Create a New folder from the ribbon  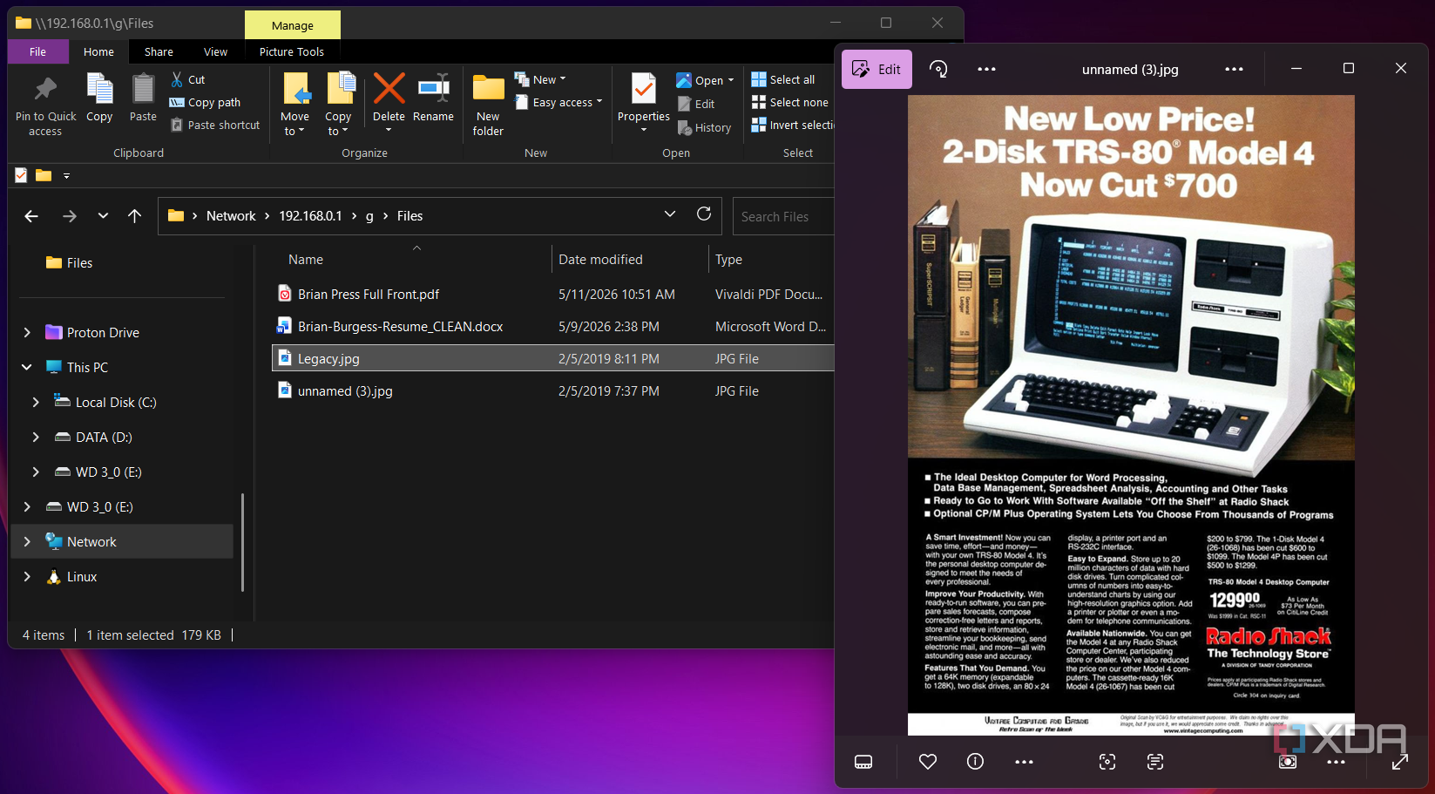tap(488, 105)
